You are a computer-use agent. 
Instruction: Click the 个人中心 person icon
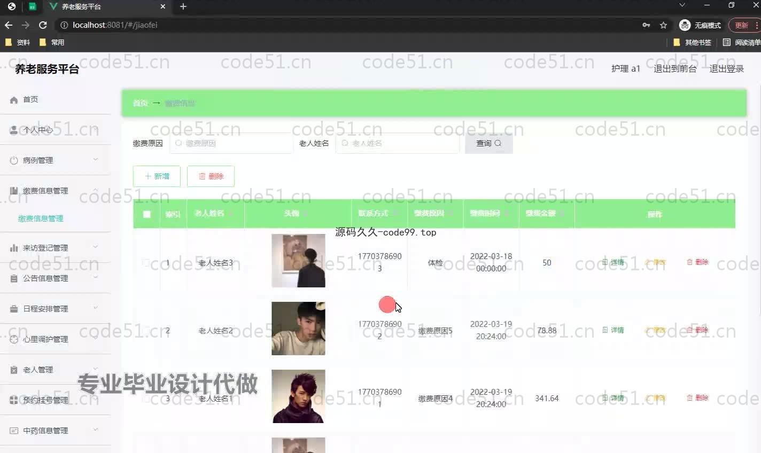(14, 130)
